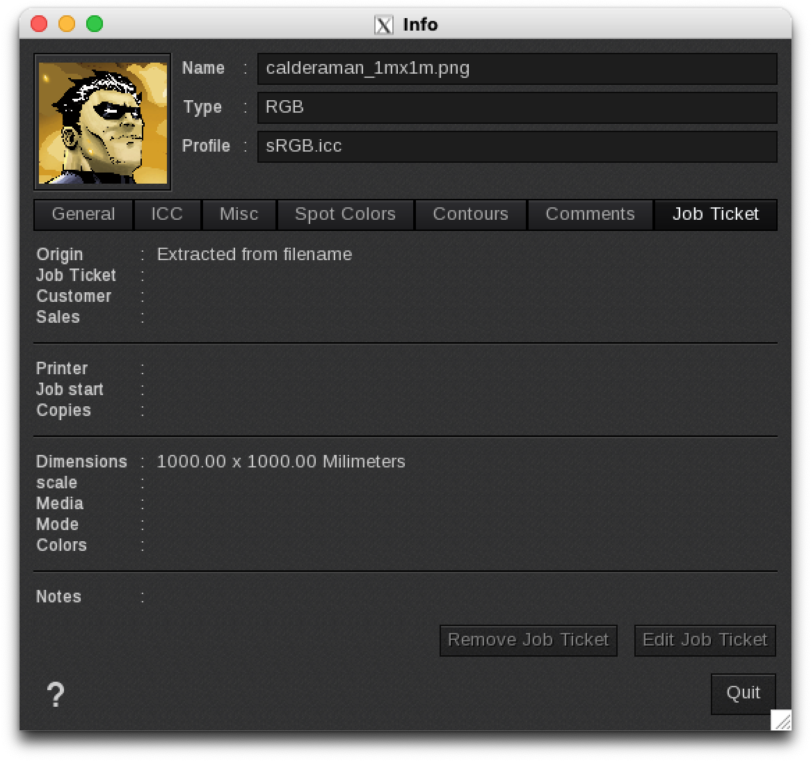Click the green zoom traffic light button
This screenshot has width=811, height=761.
[x=93, y=23]
